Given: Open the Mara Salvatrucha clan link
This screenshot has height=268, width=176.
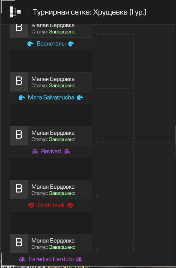Looking at the screenshot, I should [x=51, y=98].
